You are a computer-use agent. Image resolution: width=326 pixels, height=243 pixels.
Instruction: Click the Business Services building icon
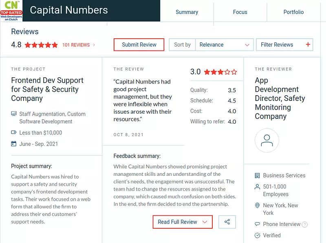257,175
